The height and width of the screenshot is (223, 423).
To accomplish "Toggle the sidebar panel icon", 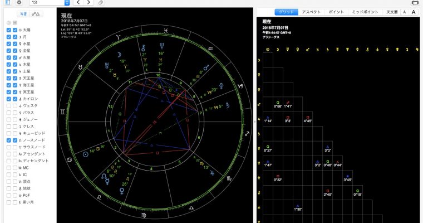I will pyautogui.click(x=8, y=2).
